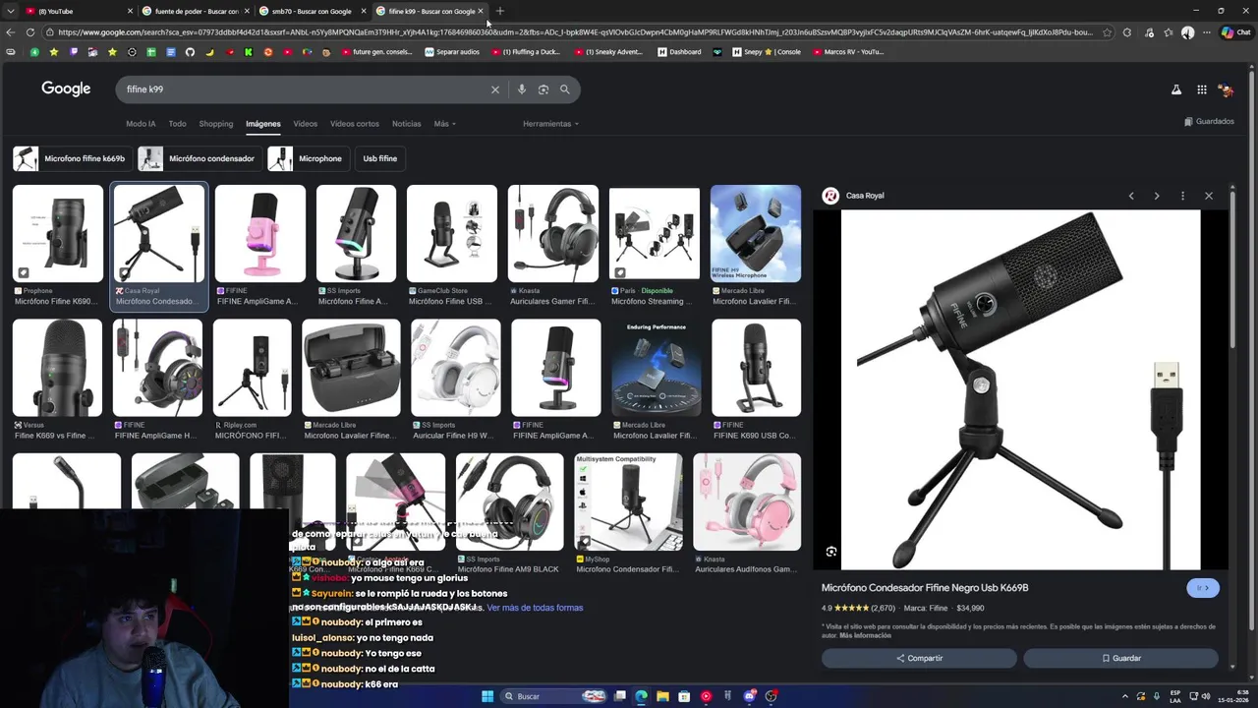Open Discord from taskbar
The image size is (1258, 708).
pos(749,696)
